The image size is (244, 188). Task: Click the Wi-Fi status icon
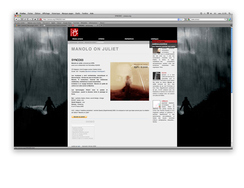208,14
